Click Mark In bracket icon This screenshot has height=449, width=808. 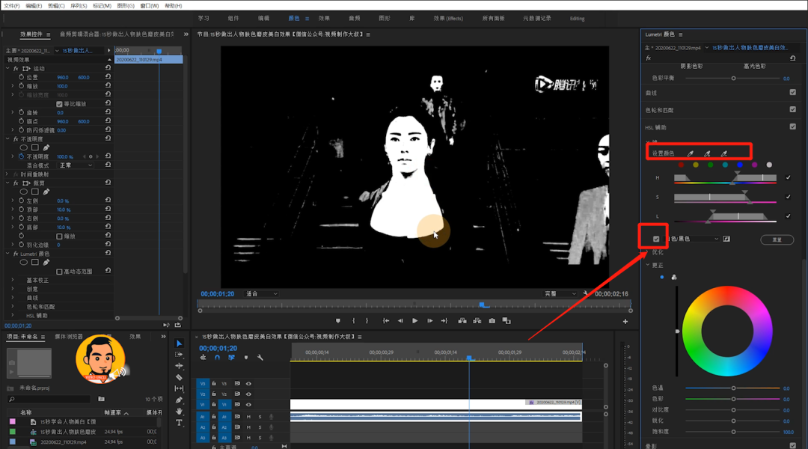tap(353, 320)
